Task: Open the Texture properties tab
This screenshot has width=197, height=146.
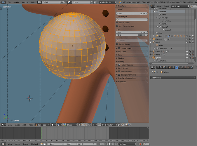Action: (x=185, y=67)
